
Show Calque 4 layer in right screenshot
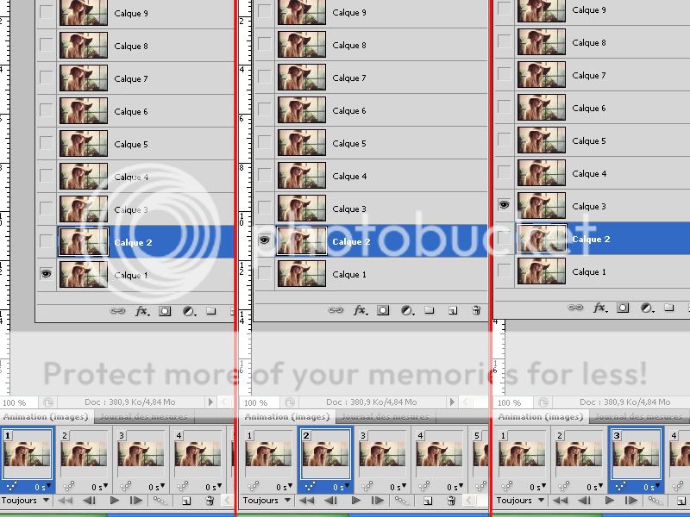tap(504, 172)
